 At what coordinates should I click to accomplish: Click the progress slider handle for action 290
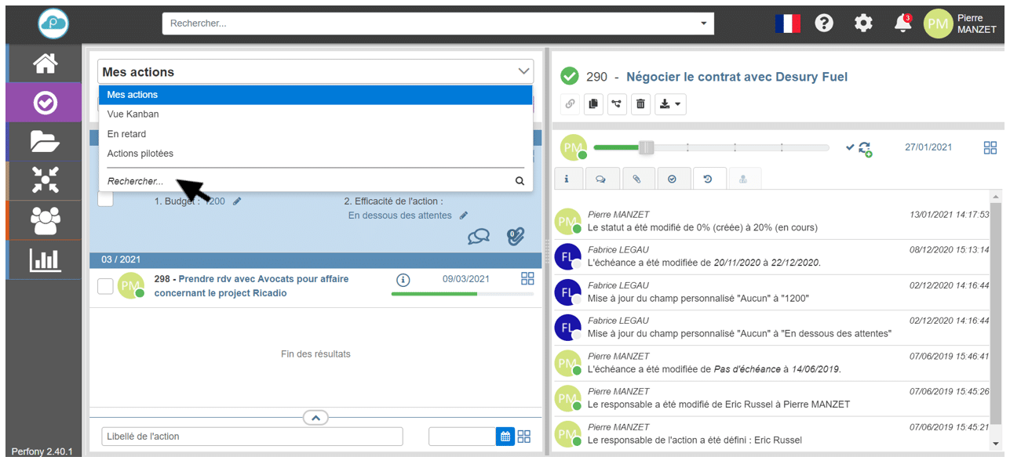tap(646, 147)
